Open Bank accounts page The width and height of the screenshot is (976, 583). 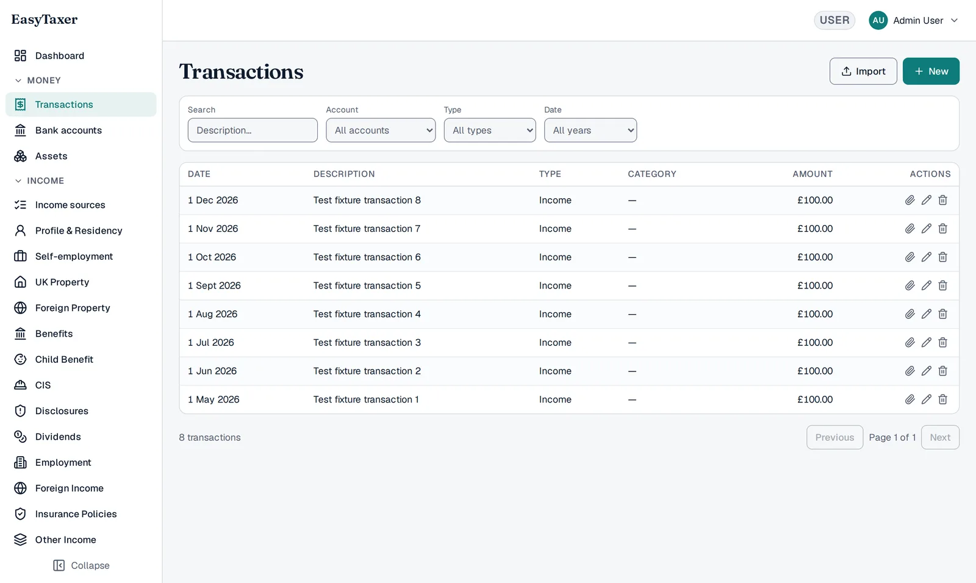(81, 131)
